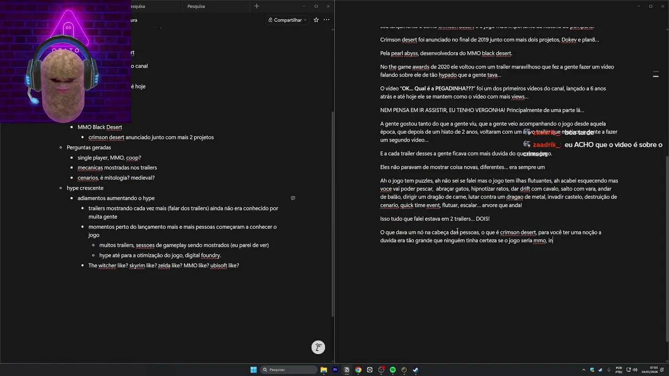Open Adobe Premiere Pro from taskbar
Image resolution: width=669 pixels, height=376 pixels.
[x=335, y=370]
